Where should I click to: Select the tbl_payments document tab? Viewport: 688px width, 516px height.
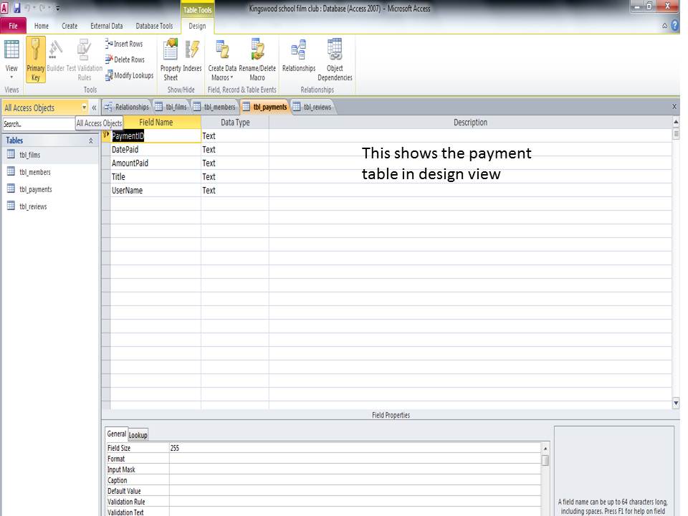pyautogui.click(x=265, y=107)
